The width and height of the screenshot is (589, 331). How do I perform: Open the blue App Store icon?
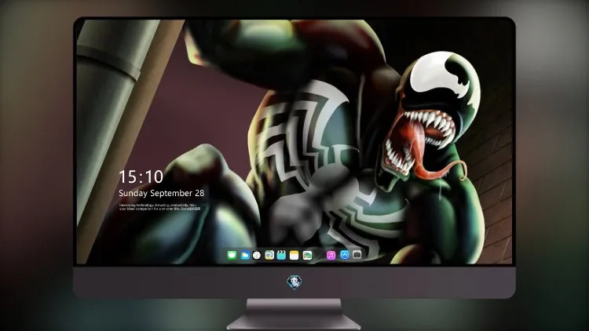pos(345,255)
